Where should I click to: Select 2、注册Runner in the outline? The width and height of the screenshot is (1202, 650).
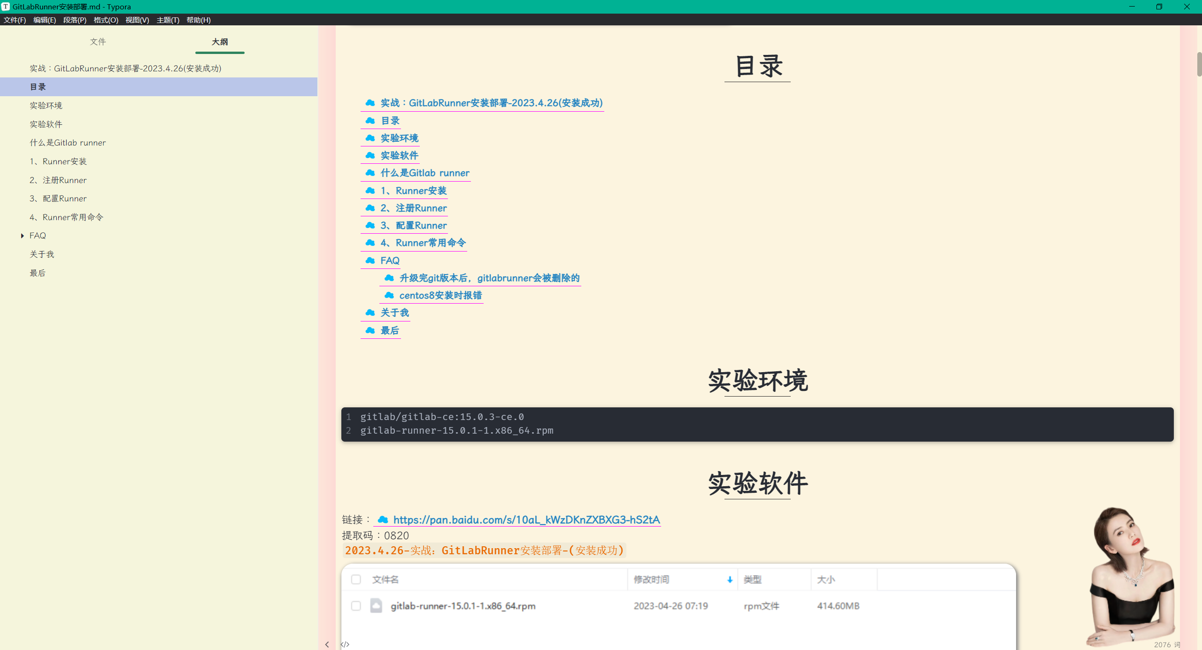coord(58,180)
